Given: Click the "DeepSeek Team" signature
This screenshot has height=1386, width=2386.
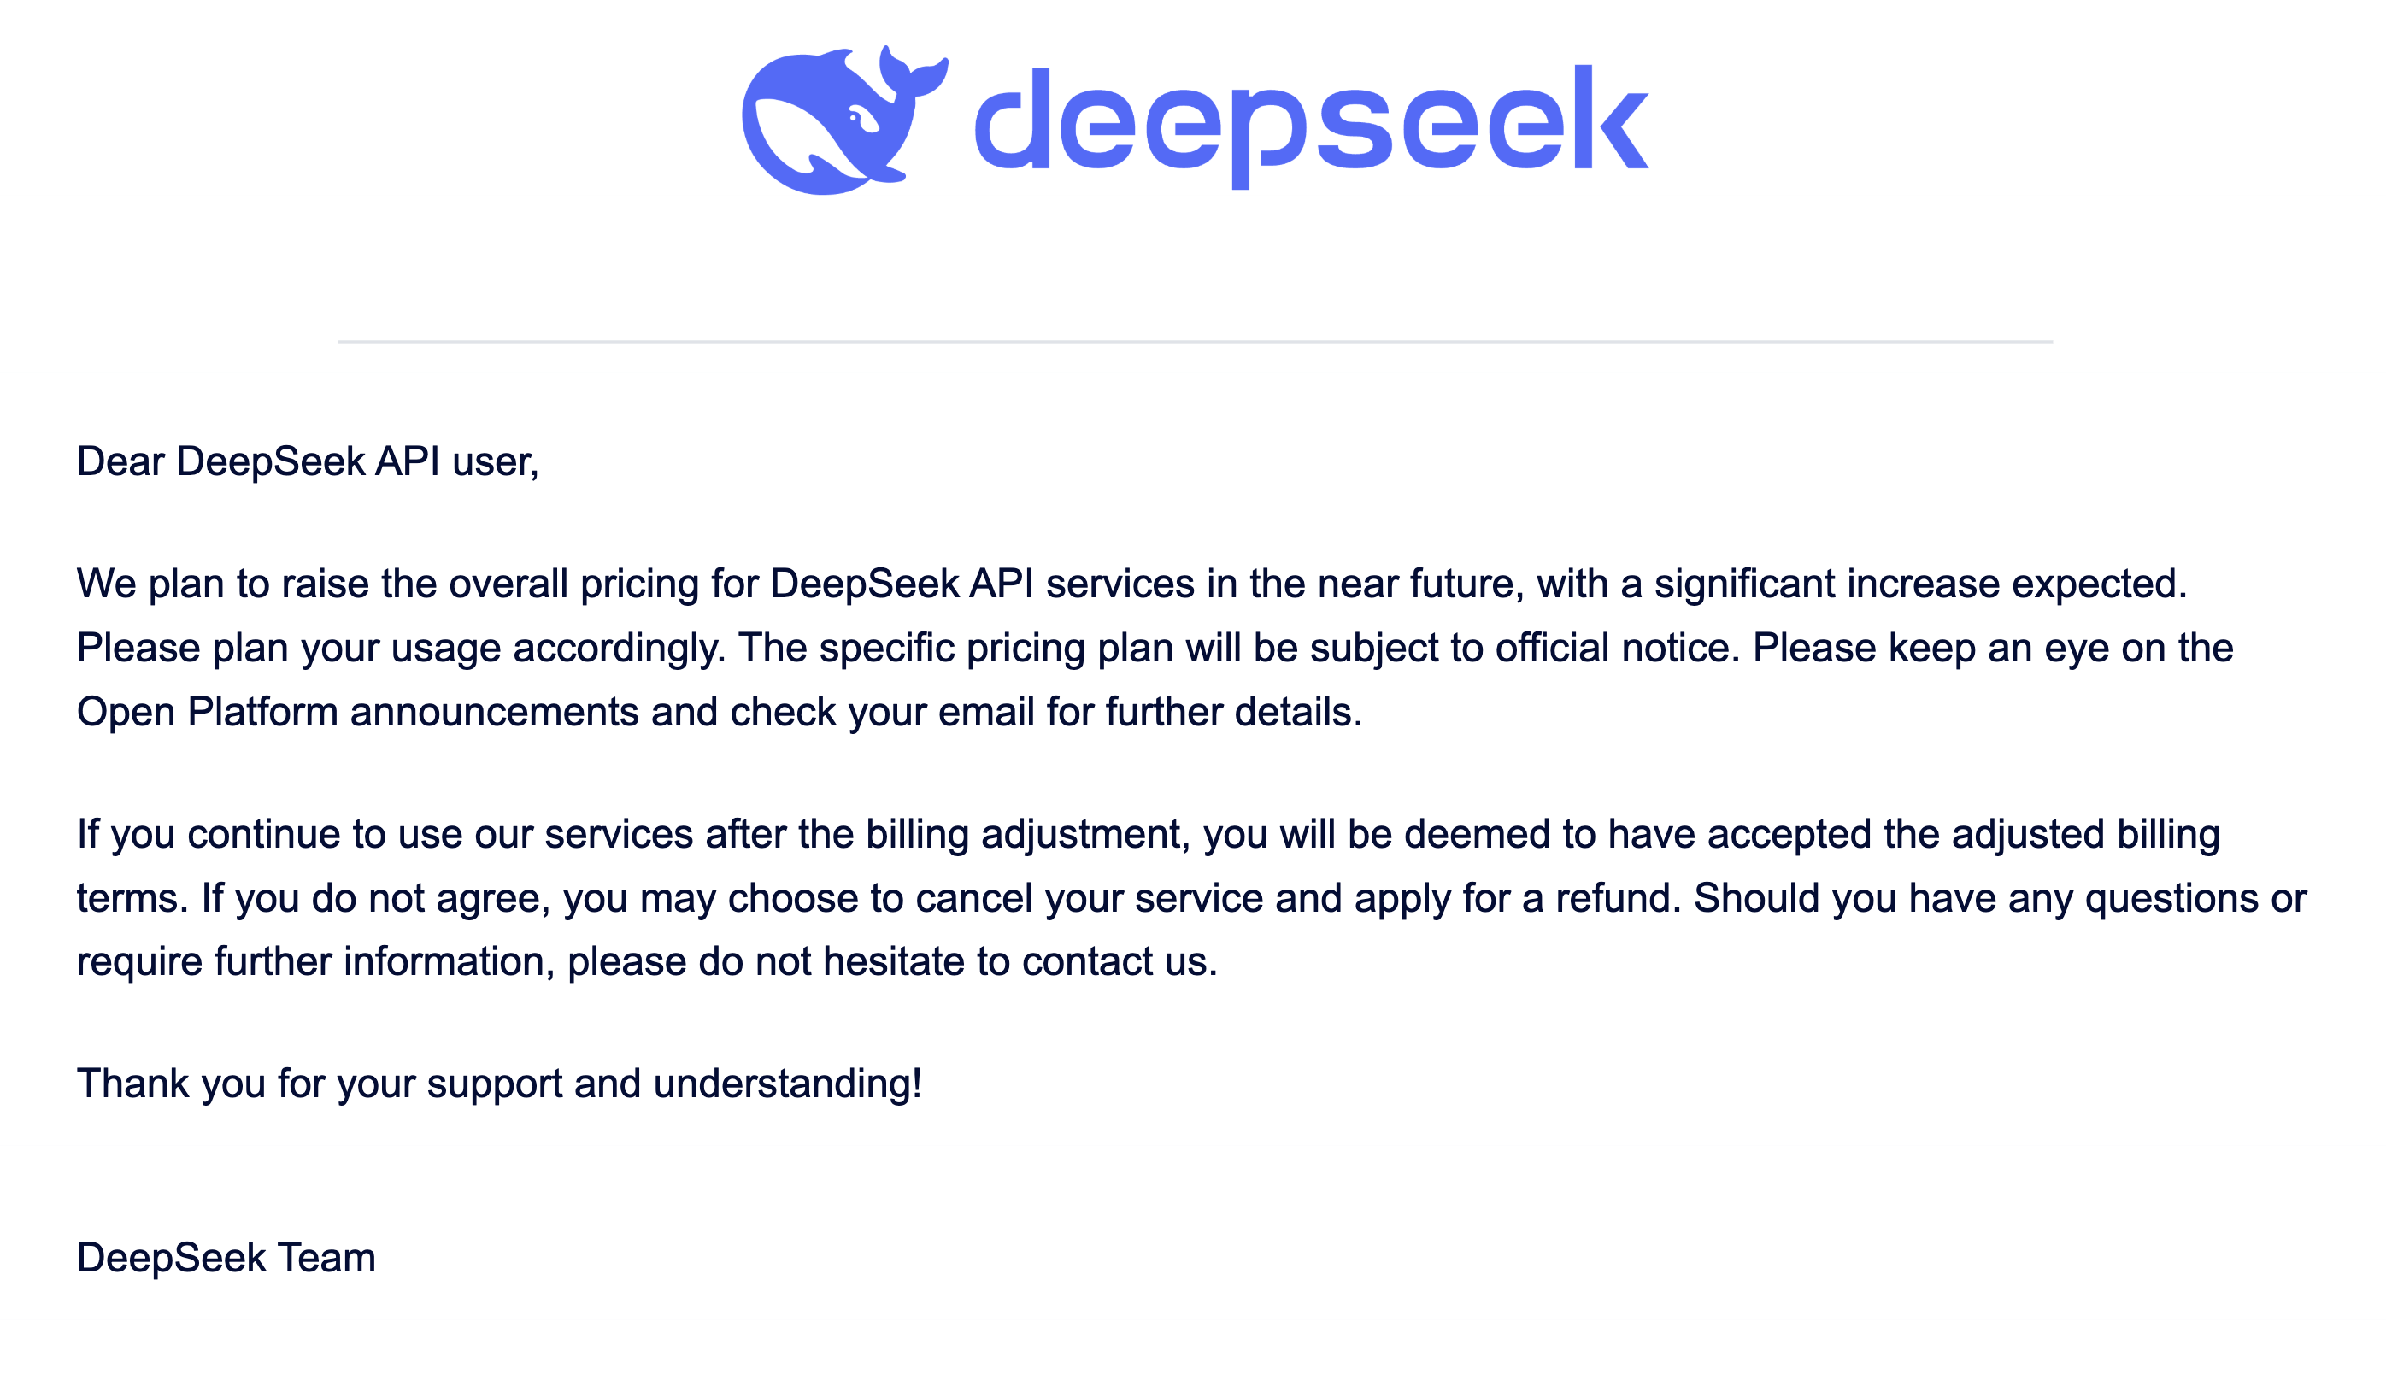Looking at the screenshot, I should pyautogui.click(x=226, y=1258).
